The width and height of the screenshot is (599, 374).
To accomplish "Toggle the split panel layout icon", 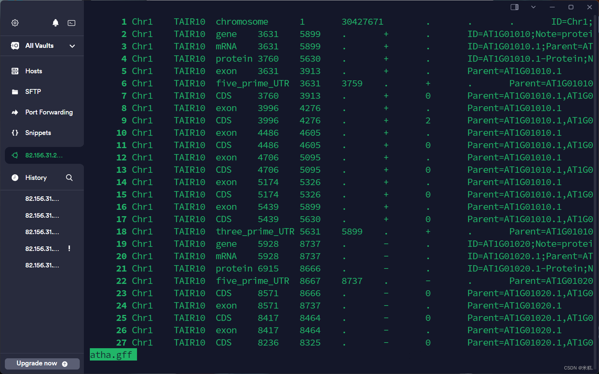I will coord(514,7).
